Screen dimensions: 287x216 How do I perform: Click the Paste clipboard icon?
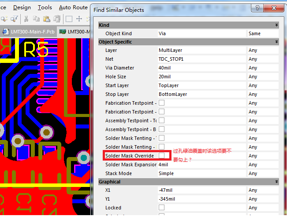(x=46, y=19)
